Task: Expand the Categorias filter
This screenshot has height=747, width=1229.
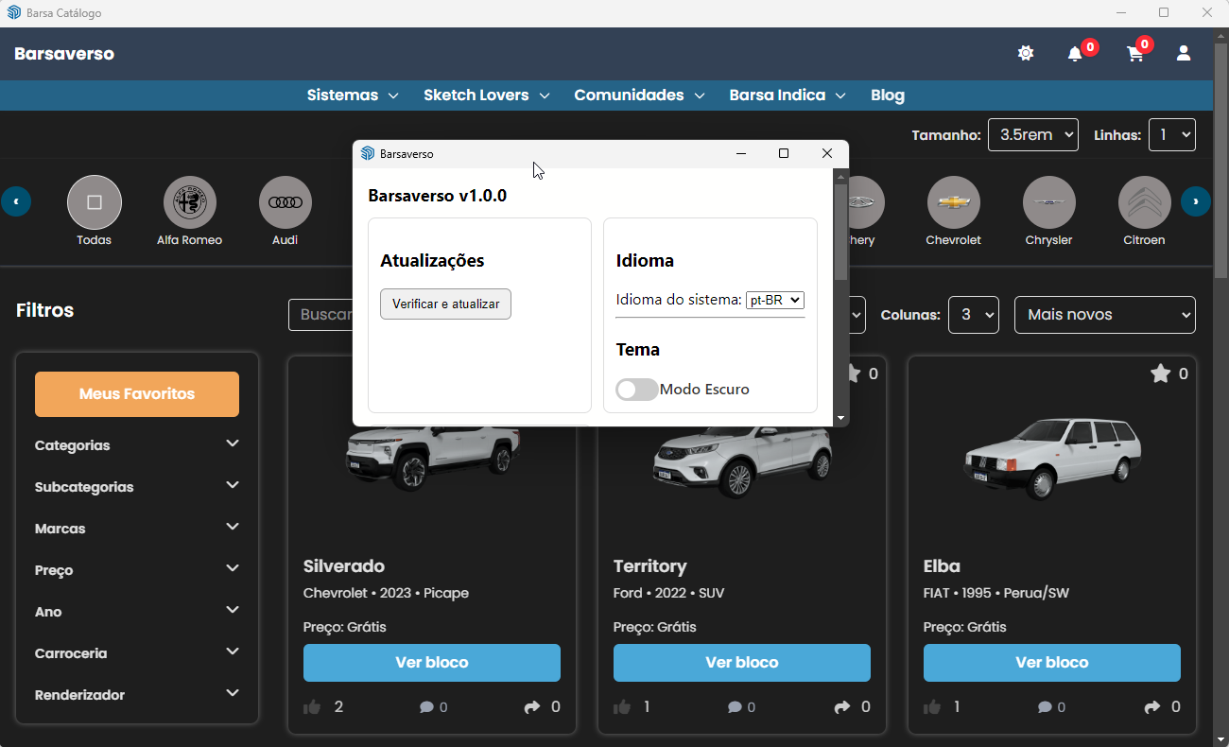Action: [x=137, y=445]
